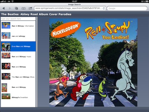Screen dimensions: 149x112
Task: Select 'Stimpy's Invention' result text
Action: click(x=20, y=97)
